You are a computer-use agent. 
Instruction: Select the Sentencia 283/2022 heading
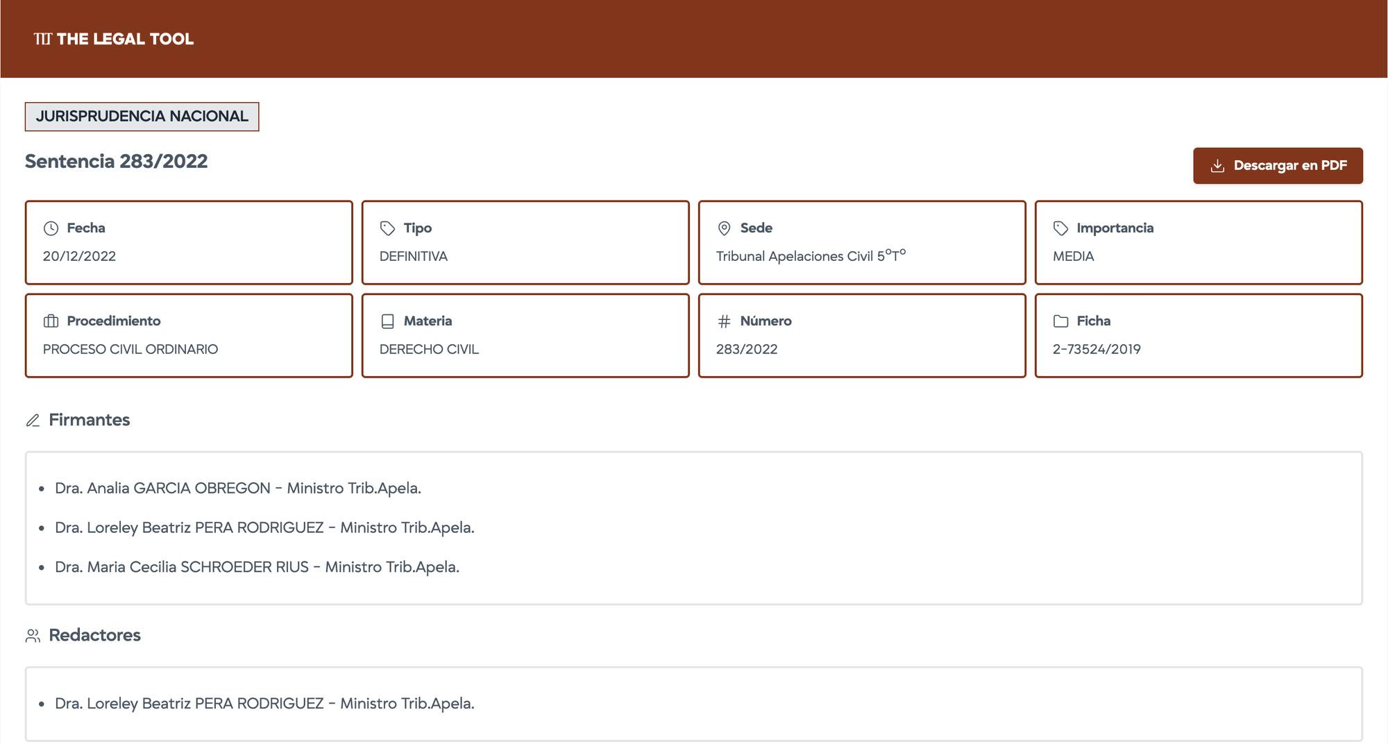[x=117, y=161]
